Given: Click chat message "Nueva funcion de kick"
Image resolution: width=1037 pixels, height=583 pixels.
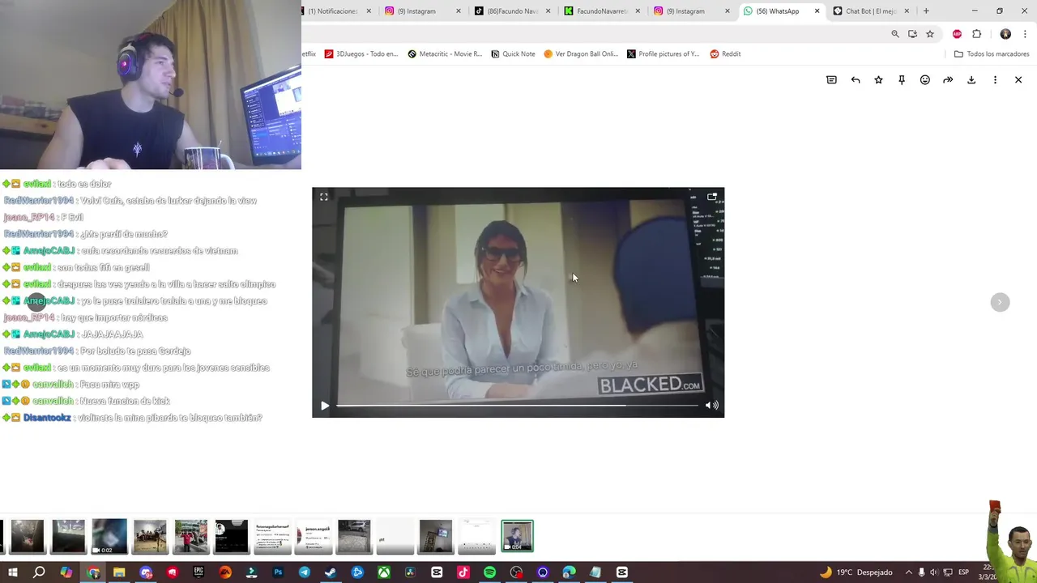Looking at the screenshot, I should click(x=125, y=402).
